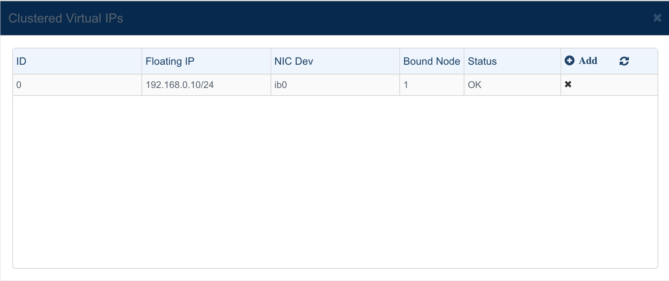
Task: Click the Bound Node column header
Action: tap(431, 61)
